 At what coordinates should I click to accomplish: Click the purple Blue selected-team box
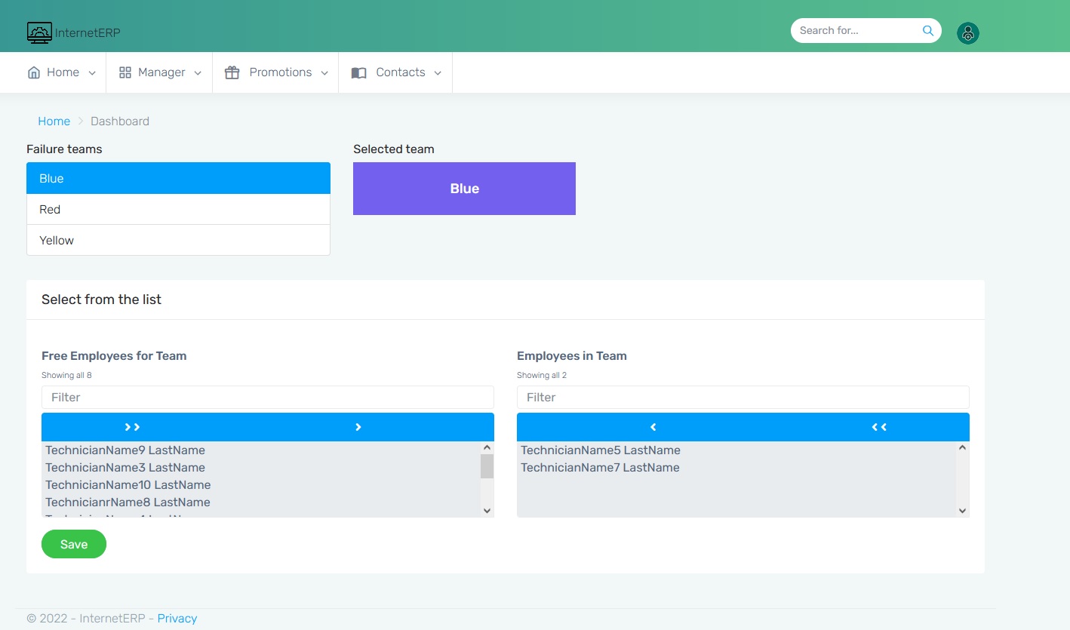464,189
